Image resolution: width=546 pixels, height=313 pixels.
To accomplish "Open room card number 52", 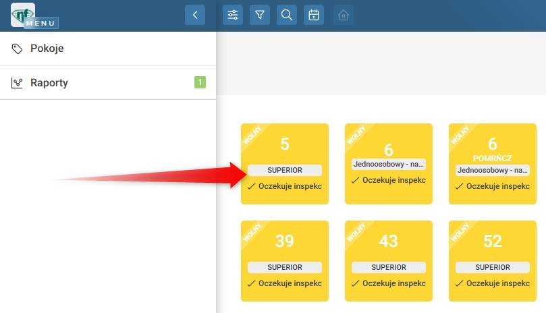I will (x=493, y=261).
